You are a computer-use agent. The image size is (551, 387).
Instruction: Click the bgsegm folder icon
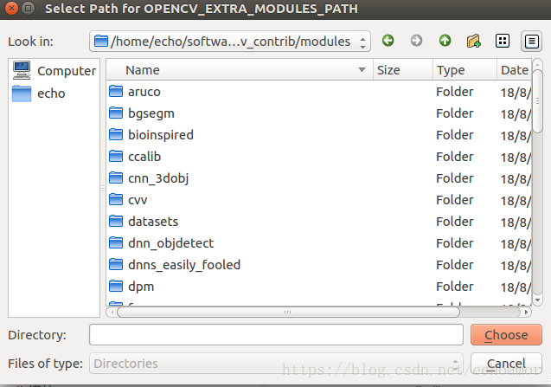[x=116, y=113]
